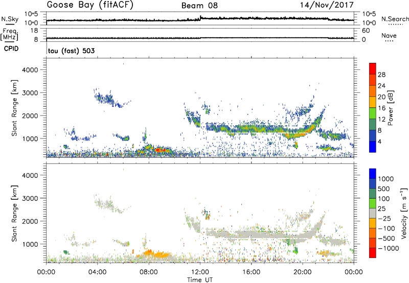Click the "CPID" row label
This screenshot has height=283, width=409.
click(x=11, y=49)
